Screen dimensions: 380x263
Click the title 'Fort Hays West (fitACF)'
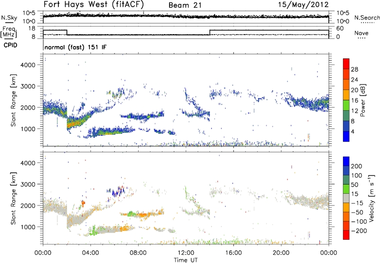94,5
